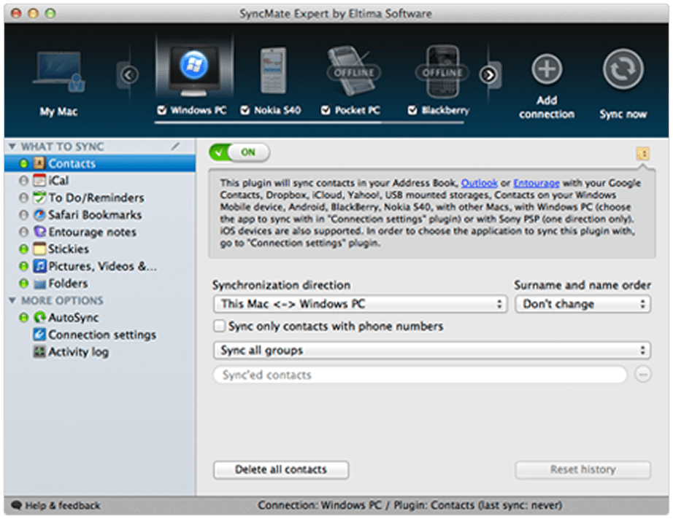Click the connection status text in status bar
The image size is (673, 519).
[x=410, y=506]
